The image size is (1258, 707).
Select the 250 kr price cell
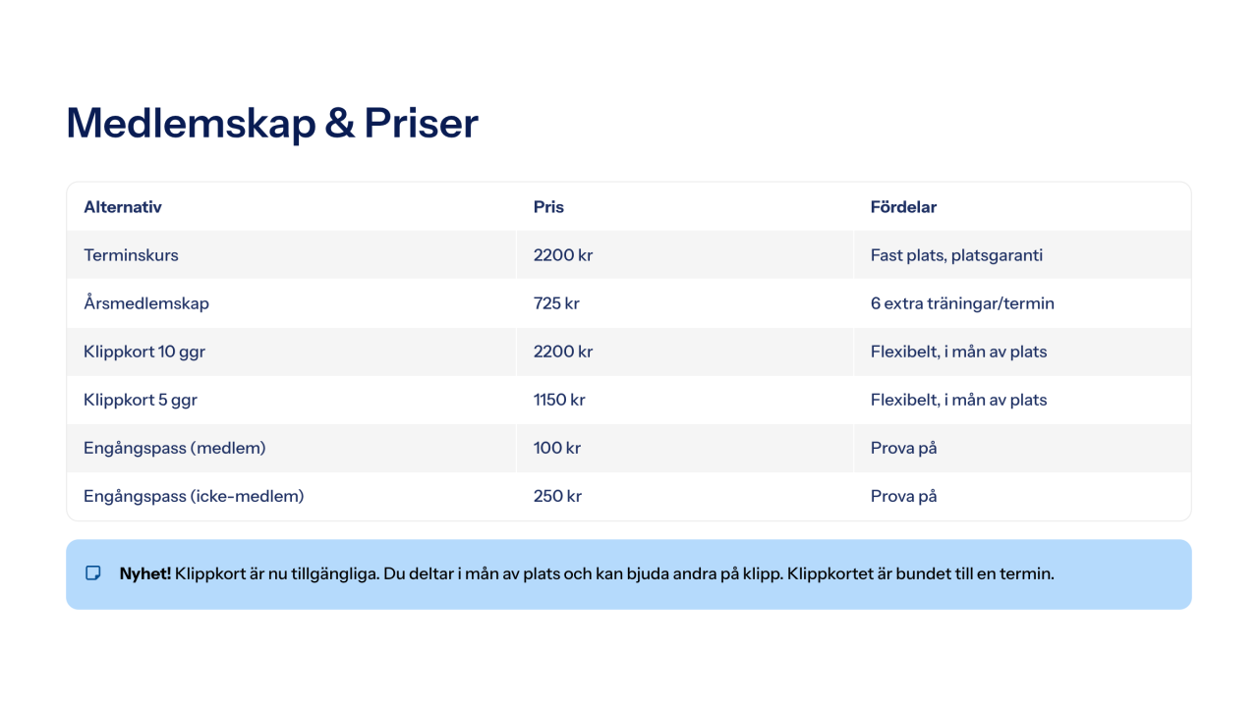pos(557,496)
